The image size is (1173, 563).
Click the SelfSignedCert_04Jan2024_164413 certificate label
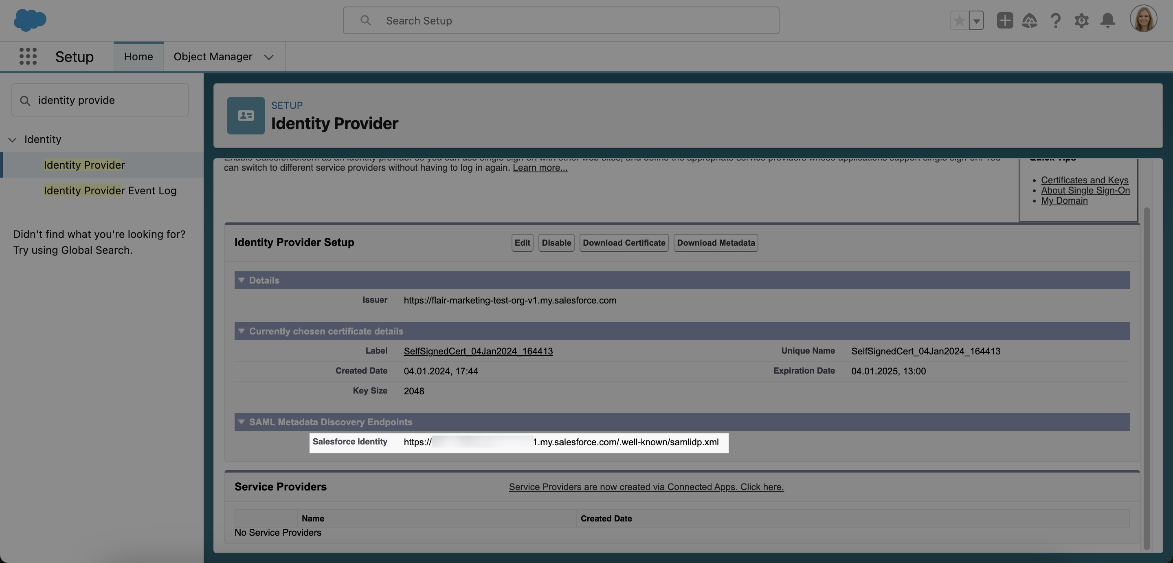click(x=478, y=350)
